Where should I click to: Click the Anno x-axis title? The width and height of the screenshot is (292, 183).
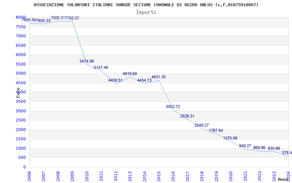[283, 179]
